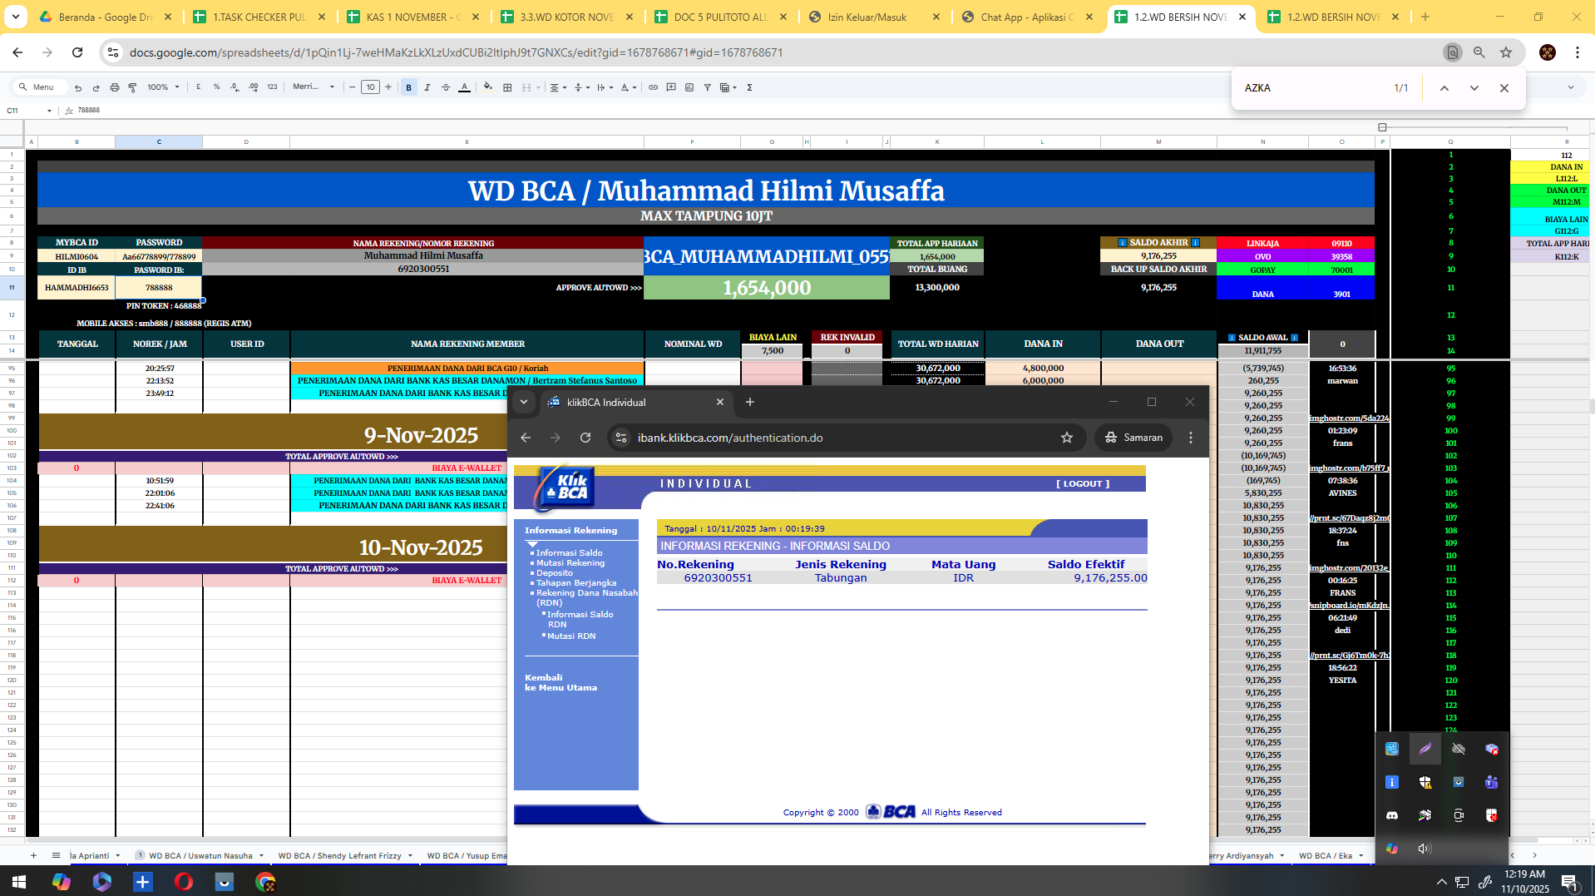This screenshot has height=896, width=1595.
Task: Print the spreadsheet using the printer icon
Action: click(115, 87)
